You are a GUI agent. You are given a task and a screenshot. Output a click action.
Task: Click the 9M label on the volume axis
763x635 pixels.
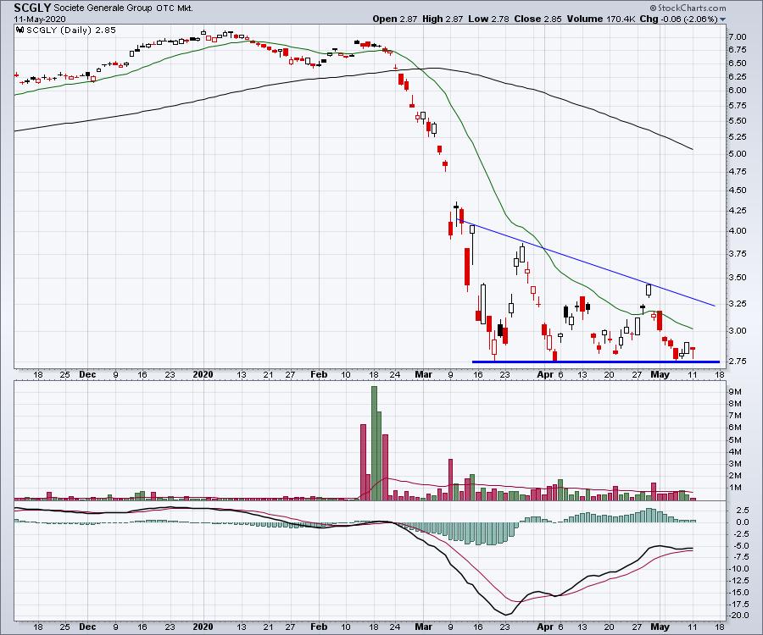(x=735, y=393)
